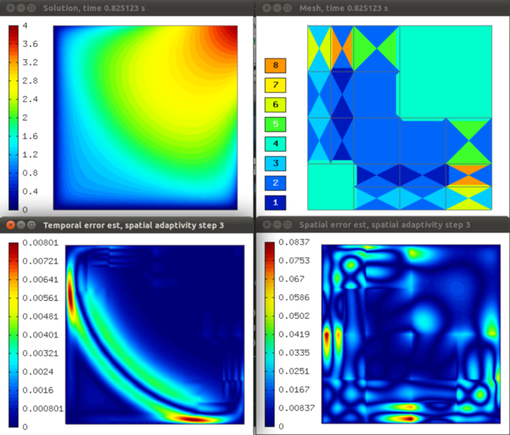The height and width of the screenshot is (435, 510).
Task: Focus the Solution window title bar
Action: click(x=133, y=8)
